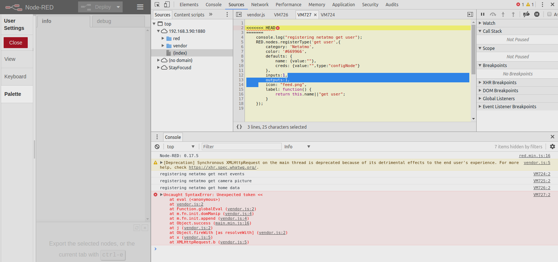Toggle the Async call stack checkbox
Viewport: 558px width, 262px height.
tap(550, 14)
